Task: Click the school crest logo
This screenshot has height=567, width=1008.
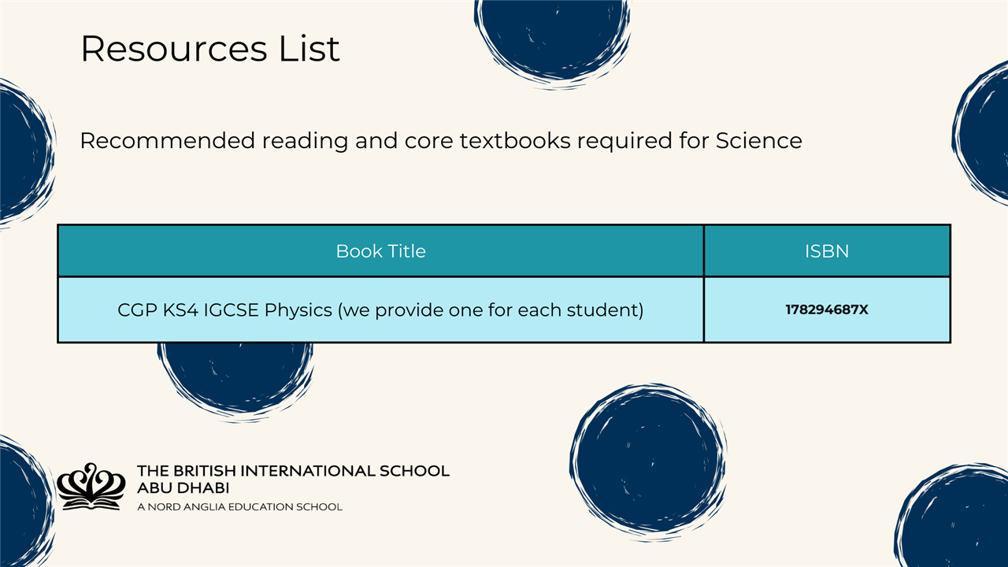Action: coord(91,486)
